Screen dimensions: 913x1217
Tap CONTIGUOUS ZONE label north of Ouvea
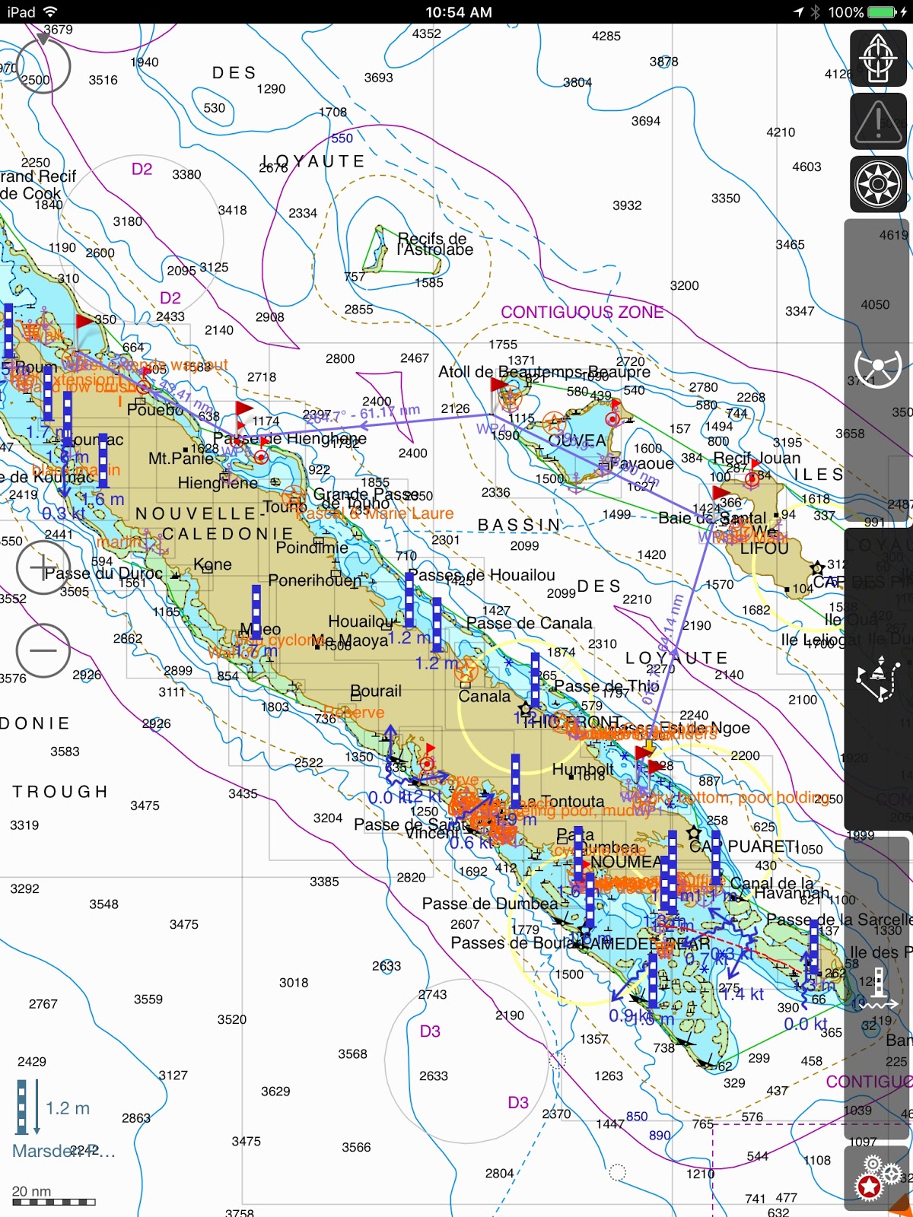582,312
